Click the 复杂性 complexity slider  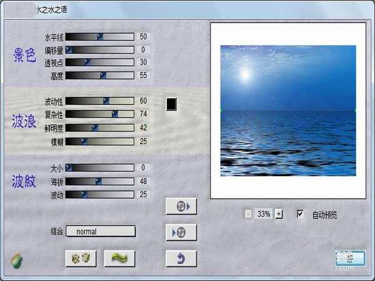pyautogui.click(x=100, y=114)
